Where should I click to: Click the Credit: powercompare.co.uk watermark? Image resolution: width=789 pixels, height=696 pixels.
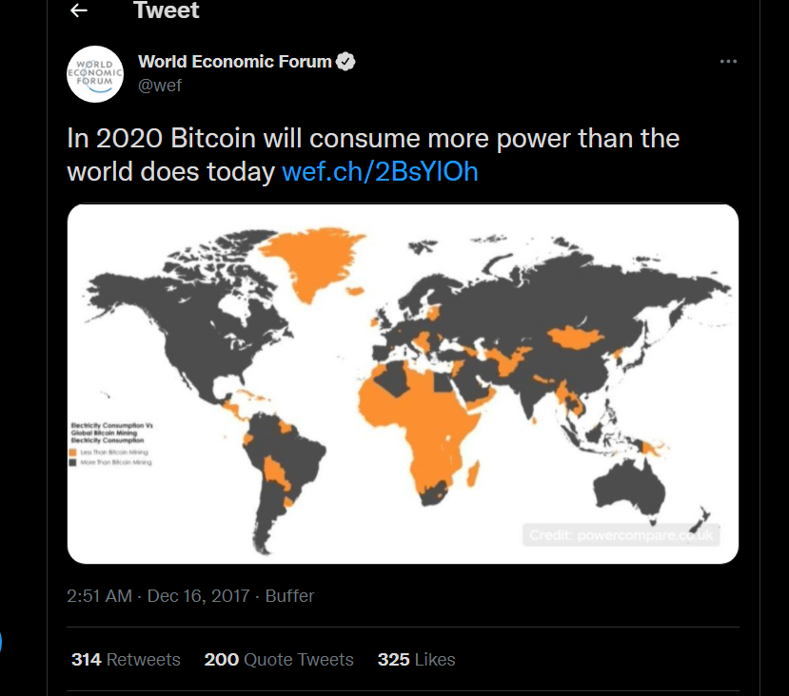[x=621, y=535]
